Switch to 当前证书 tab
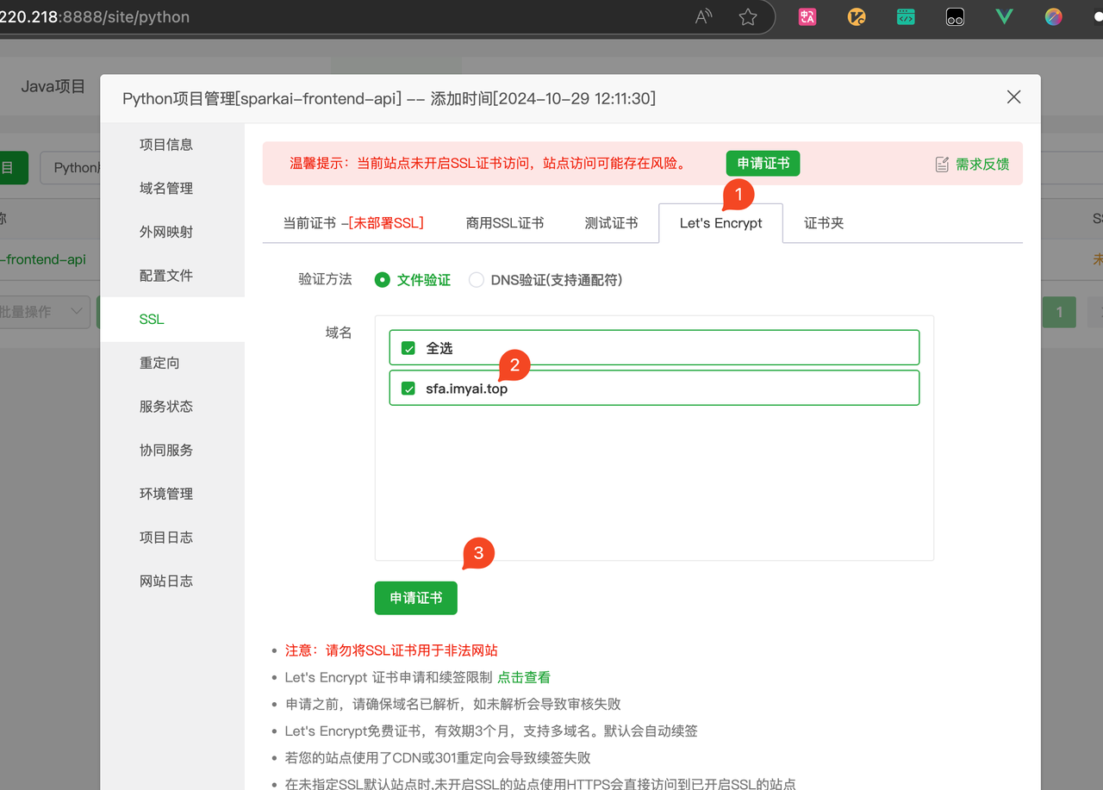 [353, 223]
